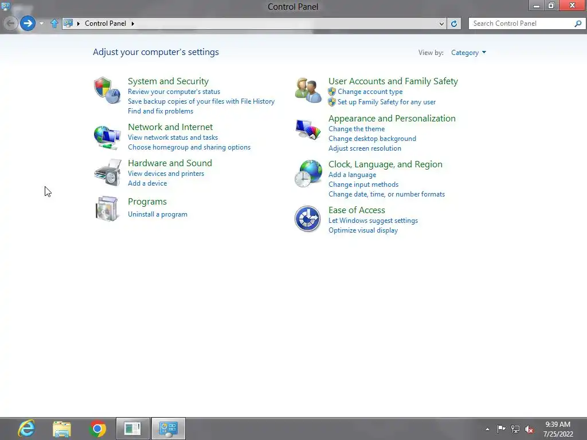Image resolution: width=587 pixels, height=440 pixels.
Task: Open Network and Internet category
Action: pyautogui.click(x=170, y=127)
